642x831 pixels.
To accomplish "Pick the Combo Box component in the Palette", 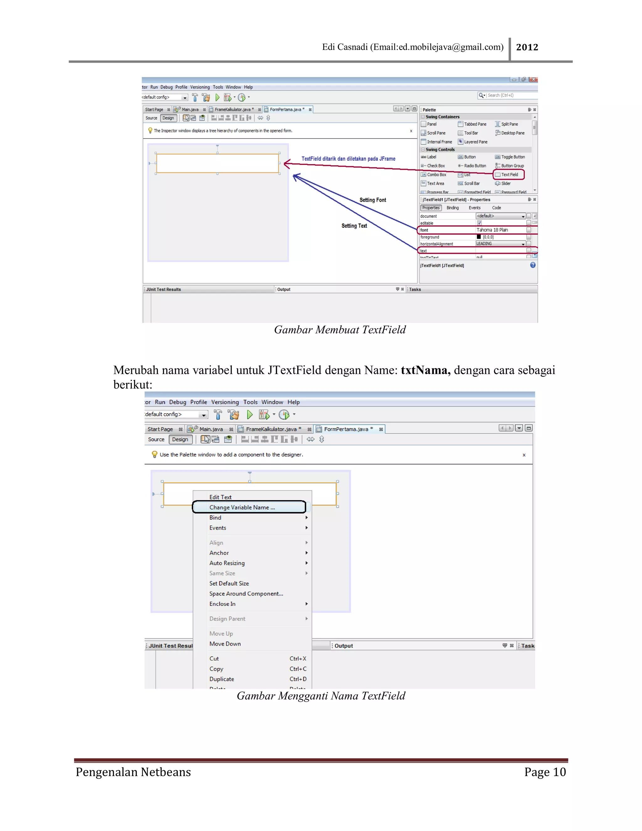I will 434,175.
